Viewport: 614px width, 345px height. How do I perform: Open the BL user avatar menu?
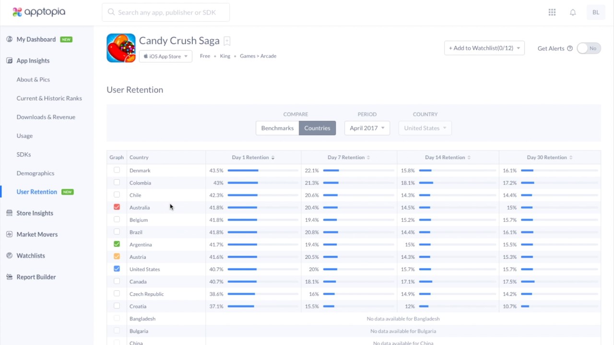[x=596, y=12]
